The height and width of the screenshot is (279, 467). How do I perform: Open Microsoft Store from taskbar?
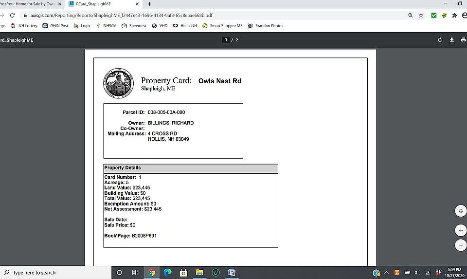[x=183, y=273]
